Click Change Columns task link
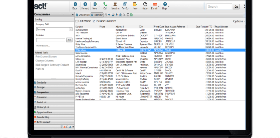Screen dimensions: 280x138 44,61
